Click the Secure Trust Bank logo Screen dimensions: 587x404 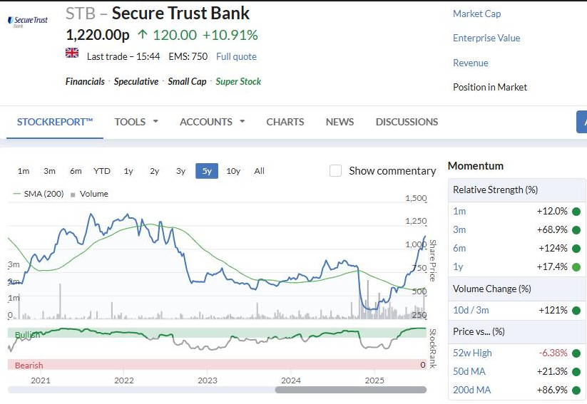click(28, 21)
